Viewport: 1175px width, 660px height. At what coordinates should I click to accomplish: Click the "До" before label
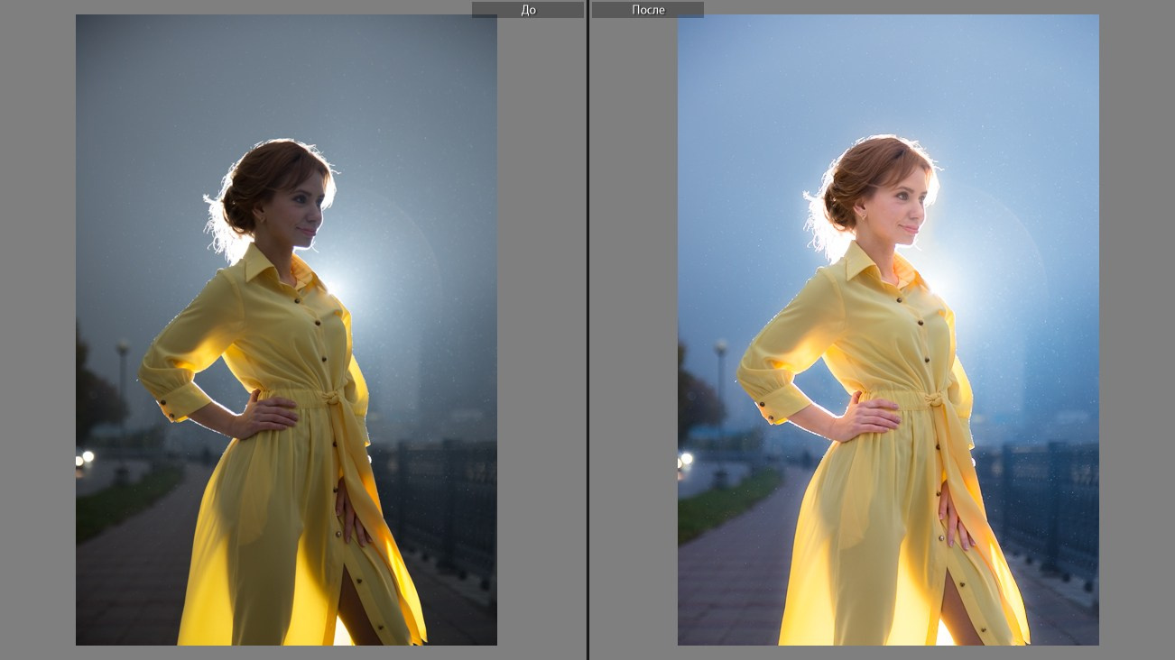[528, 10]
